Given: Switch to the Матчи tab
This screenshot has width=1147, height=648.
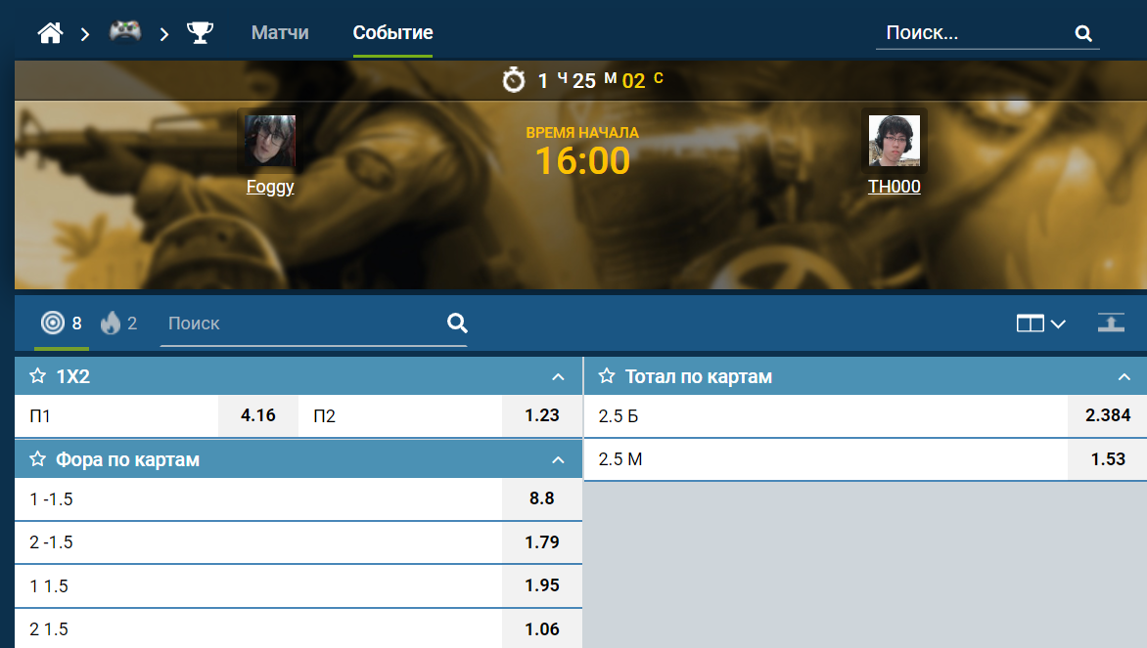Looking at the screenshot, I should click(x=280, y=33).
